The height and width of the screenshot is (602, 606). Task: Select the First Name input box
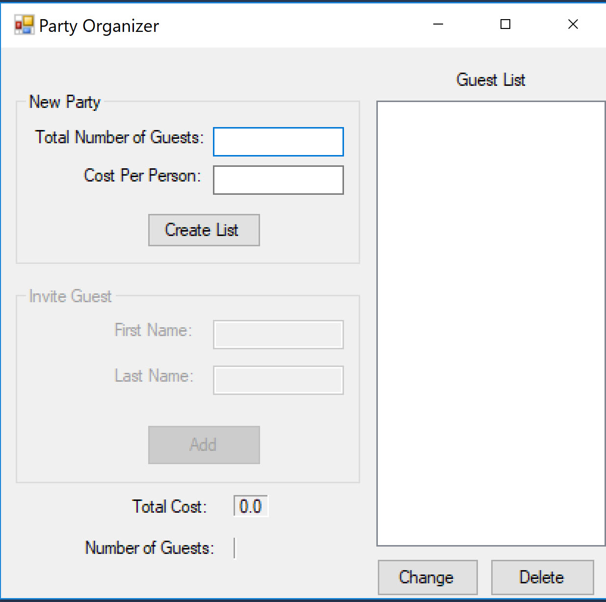(278, 335)
